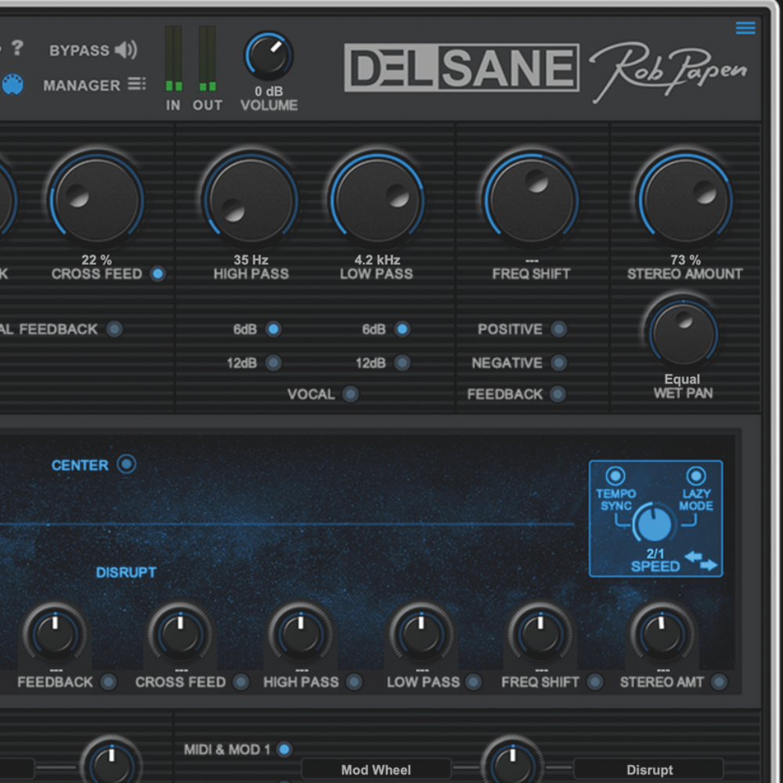Adjust the disrupt STEREO AMT small knob
This screenshot has height=783, width=783.
tap(662, 634)
